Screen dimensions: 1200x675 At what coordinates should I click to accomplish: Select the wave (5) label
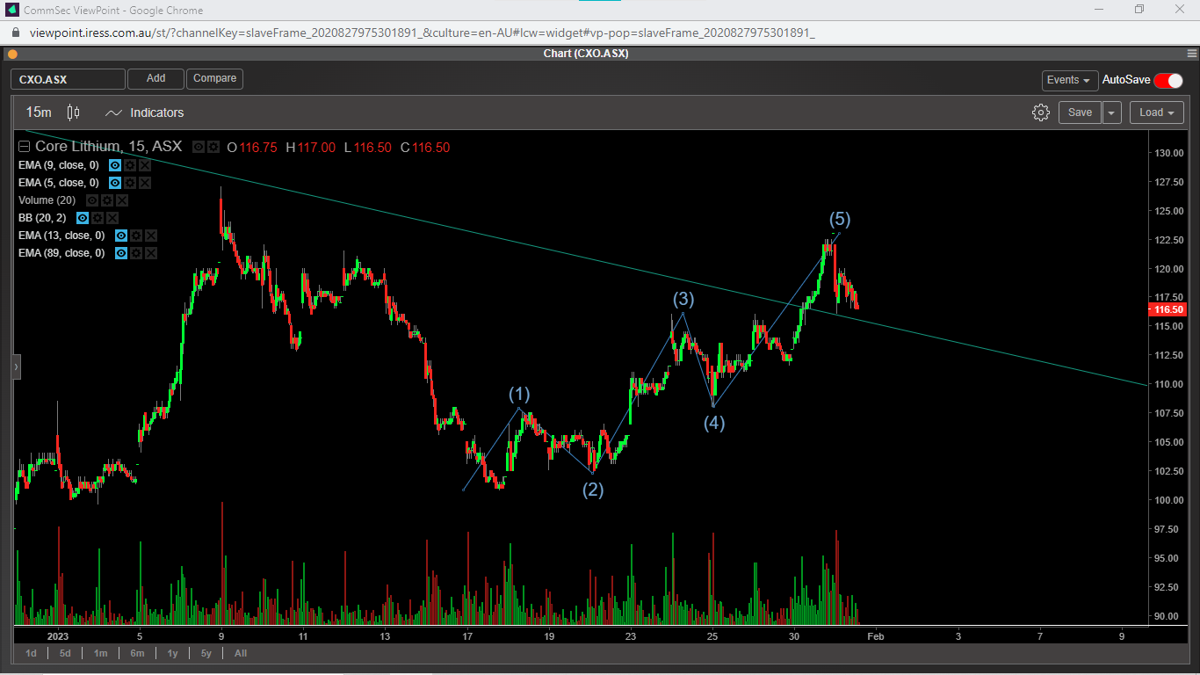[840, 219]
